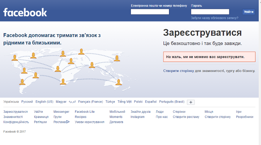Open Конфіденційність footer link
This screenshot has height=145, width=261.
tap(16, 122)
